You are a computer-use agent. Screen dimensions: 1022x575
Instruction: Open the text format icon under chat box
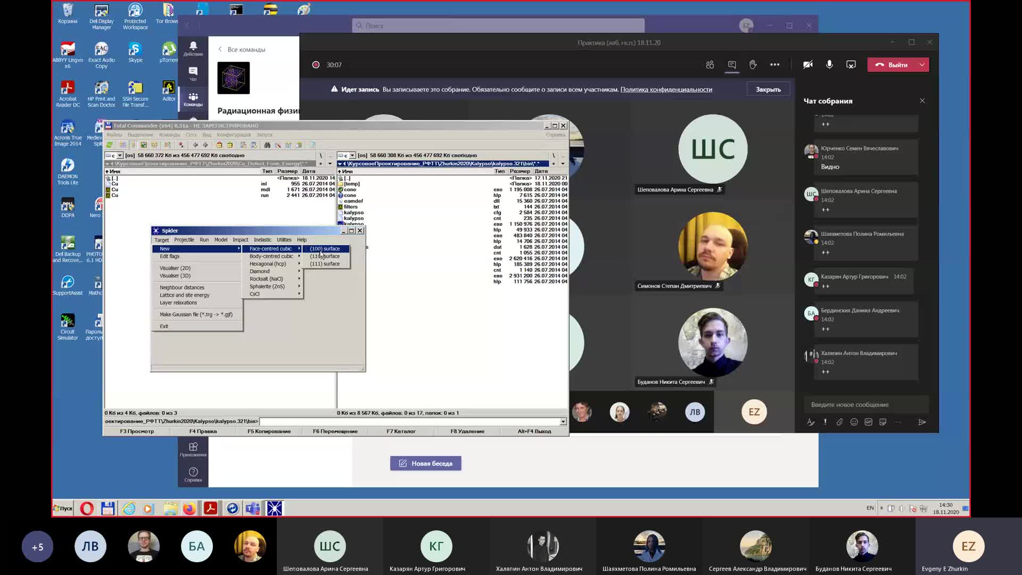click(811, 422)
